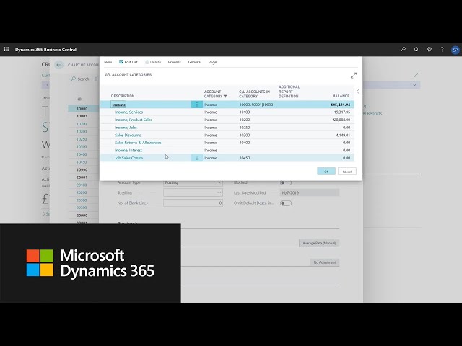Click the search magnifier in top bar
The image size is (462, 346).
(x=403, y=49)
